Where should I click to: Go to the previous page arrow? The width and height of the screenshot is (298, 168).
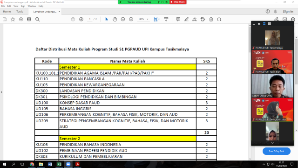(x=73, y=19)
